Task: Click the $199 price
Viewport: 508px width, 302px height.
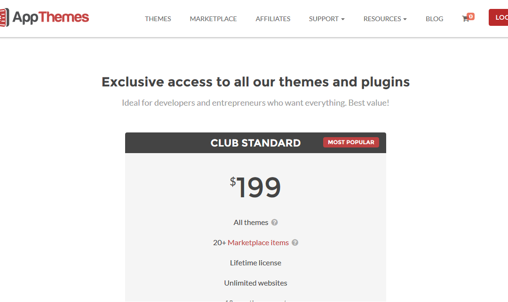Action: coord(255,187)
